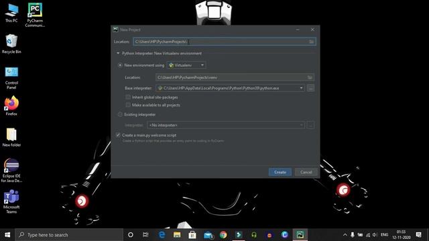Screen dimensions: 429x241
Task: Open Windows Start menu
Action: coord(7,235)
